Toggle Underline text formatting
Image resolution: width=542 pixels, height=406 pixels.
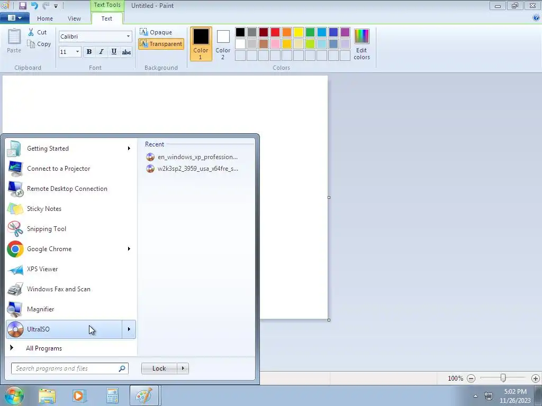(x=114, y=52)
